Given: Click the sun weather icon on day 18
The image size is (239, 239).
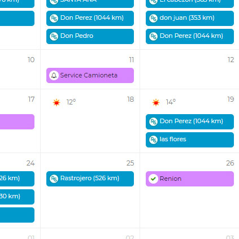Looking at the screenshot, I should 57,102.
